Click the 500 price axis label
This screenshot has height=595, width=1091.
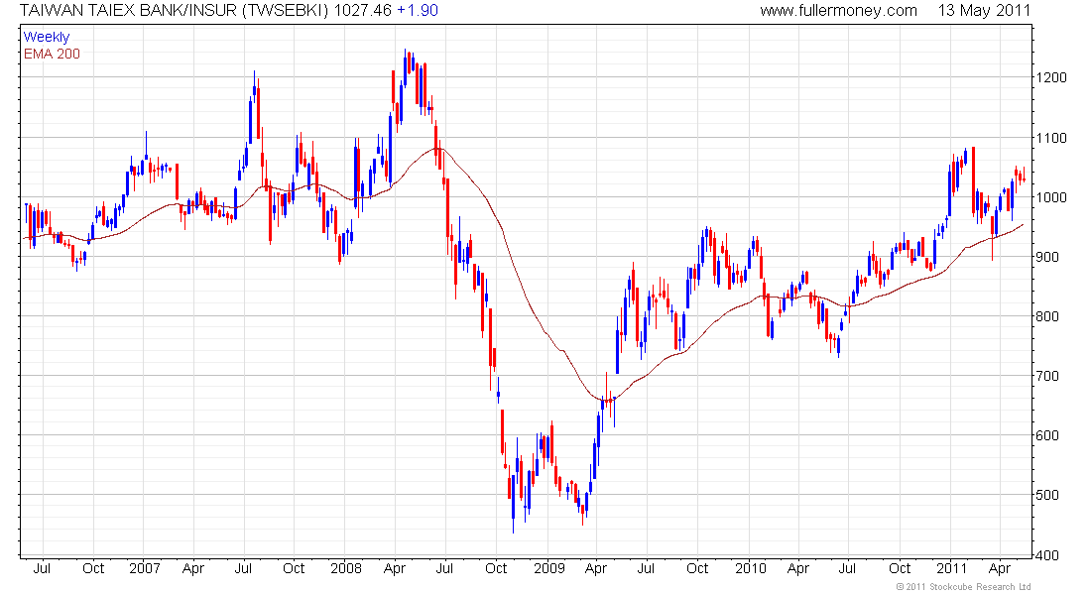[1048, 495]
